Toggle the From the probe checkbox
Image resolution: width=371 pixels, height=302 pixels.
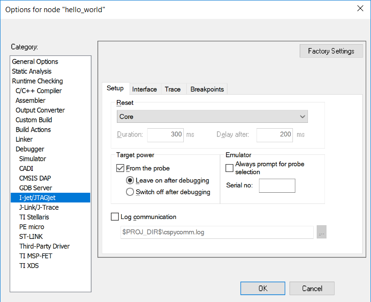click(120, 168)
